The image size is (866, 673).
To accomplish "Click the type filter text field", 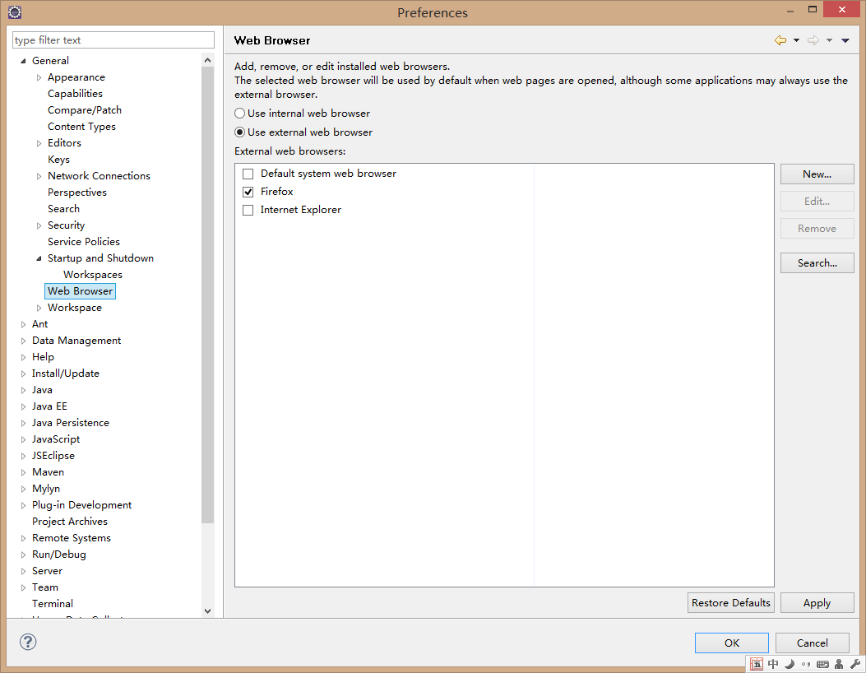I will click(x=113, y=40).
